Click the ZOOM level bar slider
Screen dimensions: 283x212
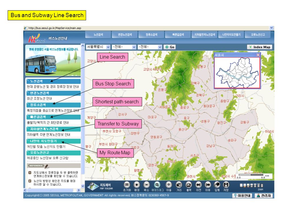tap(251, 185)
